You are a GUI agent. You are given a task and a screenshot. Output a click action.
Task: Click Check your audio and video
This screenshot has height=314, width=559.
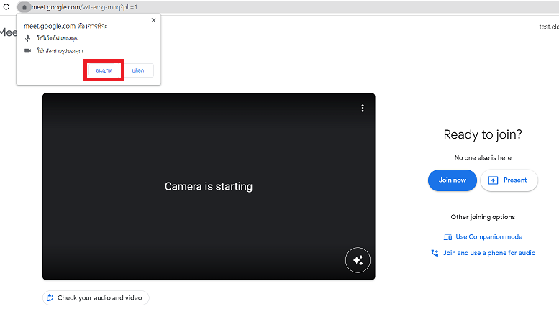(x=96, y=297)
